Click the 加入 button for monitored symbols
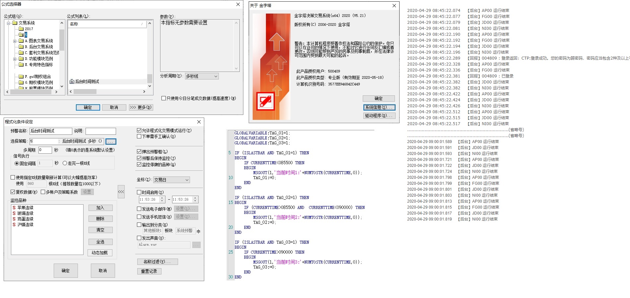The image size is (630, 298). click(x=100, y=208)
